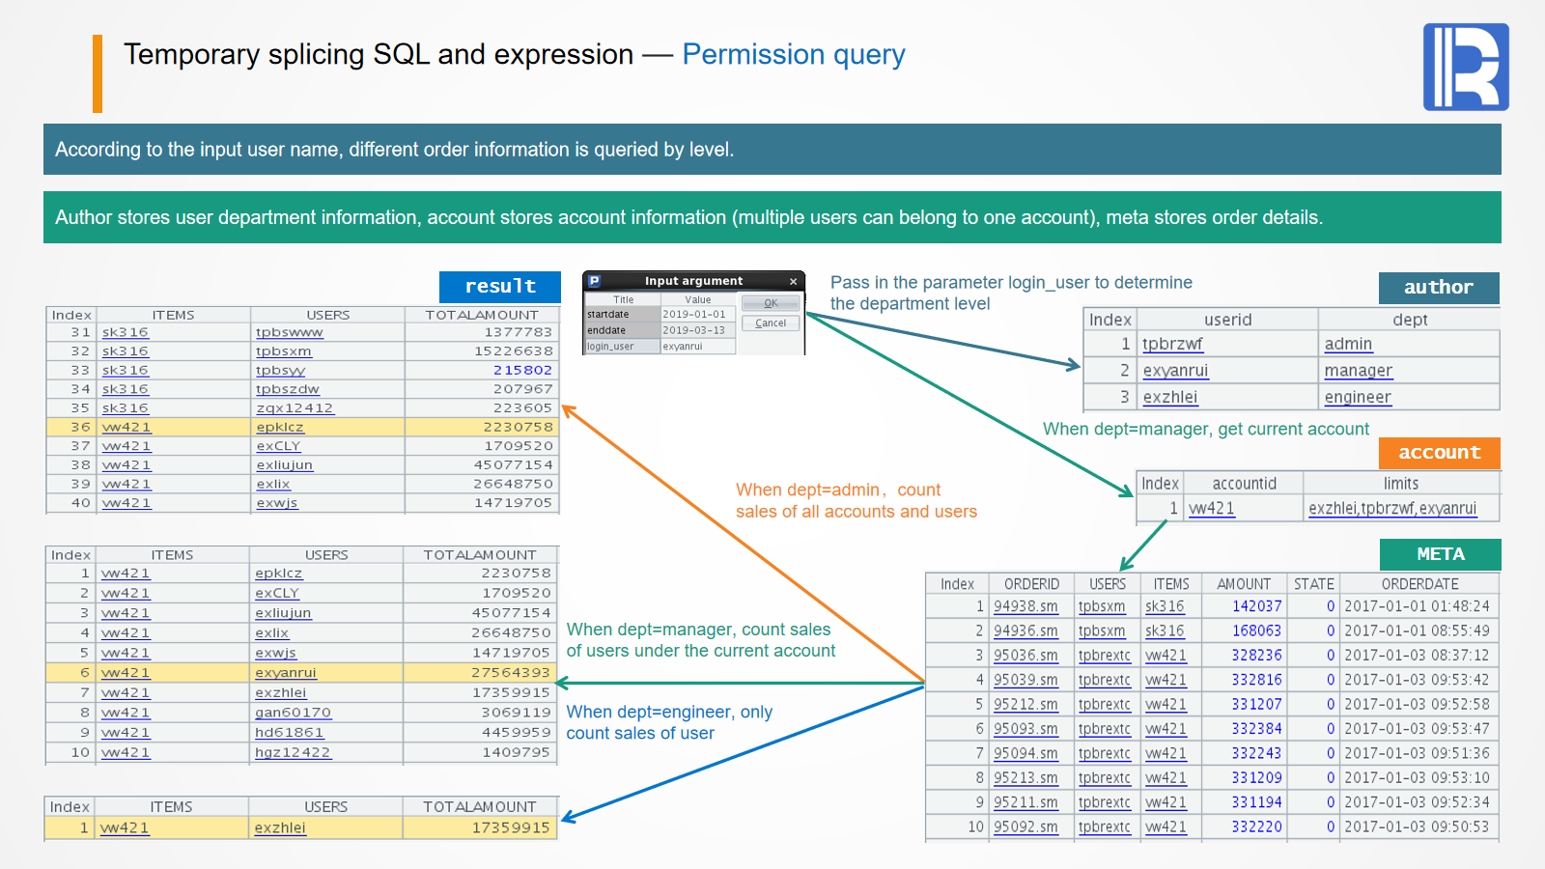Click the TOTALAMOUNT header in top result table
The width and height of the screenshot is (1545, 869).
pos(481,316)
